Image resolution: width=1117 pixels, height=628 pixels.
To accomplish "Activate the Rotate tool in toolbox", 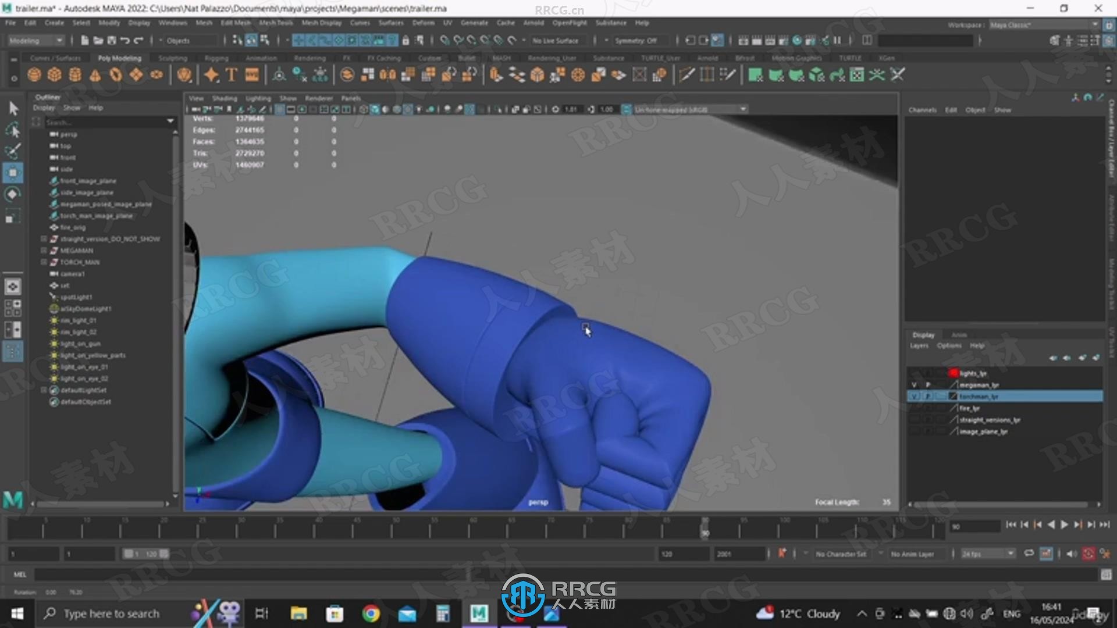I will point(13,194).
